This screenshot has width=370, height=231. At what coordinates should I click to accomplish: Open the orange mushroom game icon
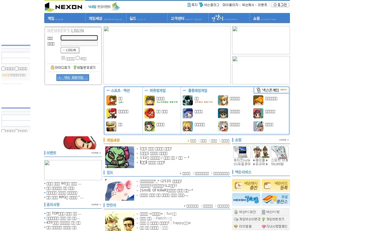[x=258, y=100]
